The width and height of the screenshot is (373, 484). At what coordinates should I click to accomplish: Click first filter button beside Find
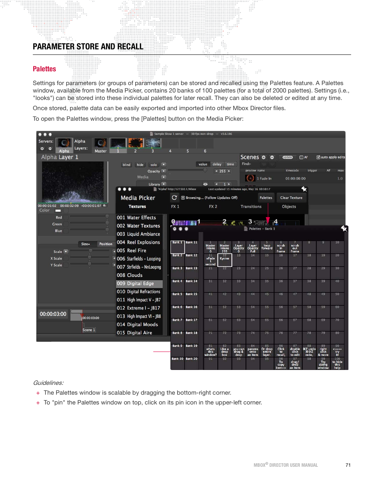264,164
